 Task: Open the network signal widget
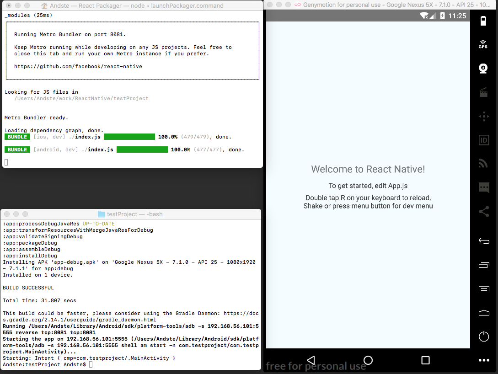(x=483, y=163)
